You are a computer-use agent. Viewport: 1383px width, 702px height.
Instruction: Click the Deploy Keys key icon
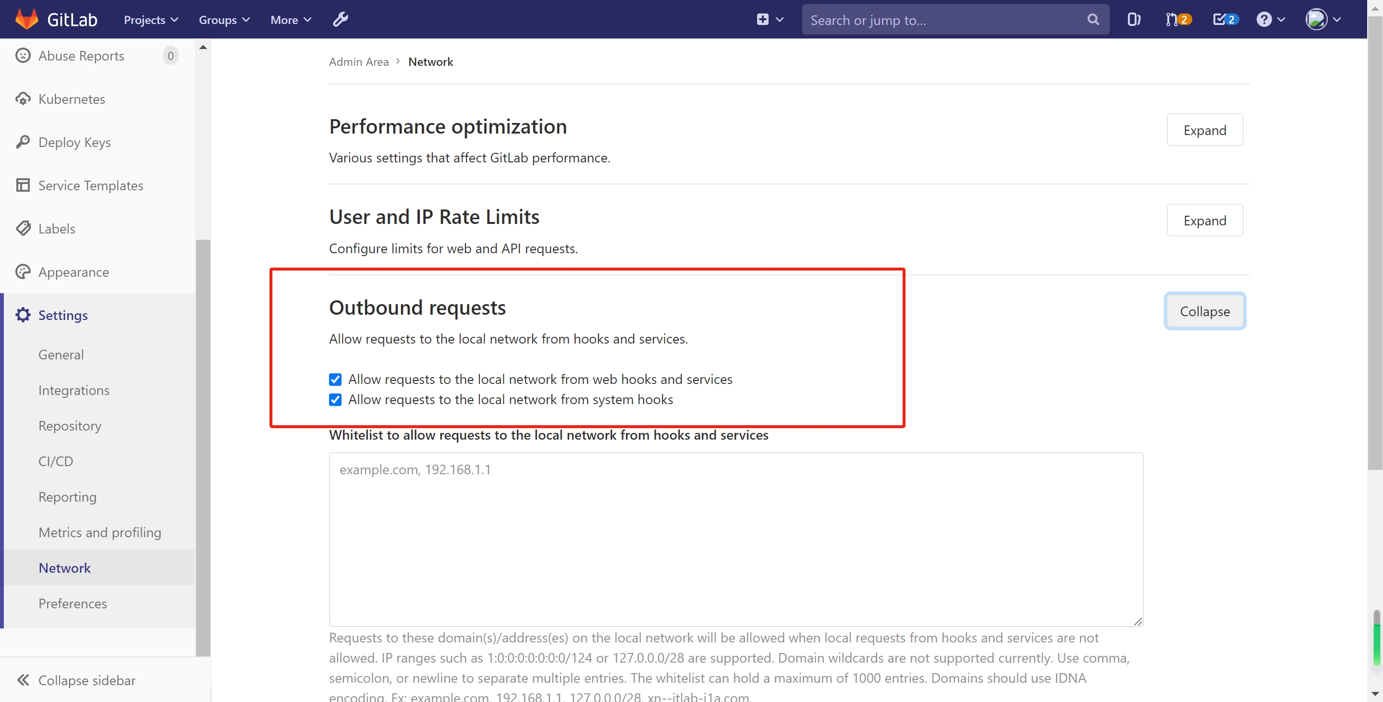tap(23, 142)
